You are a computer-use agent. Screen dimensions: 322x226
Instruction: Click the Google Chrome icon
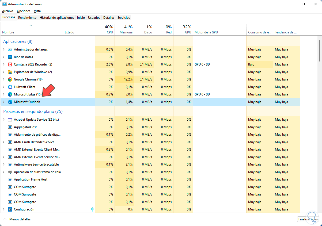click(x=10, y=79)
